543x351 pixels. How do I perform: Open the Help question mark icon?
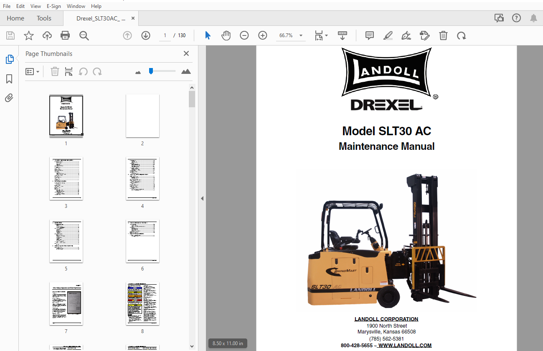pyautogui.click(x=517, y=18)
